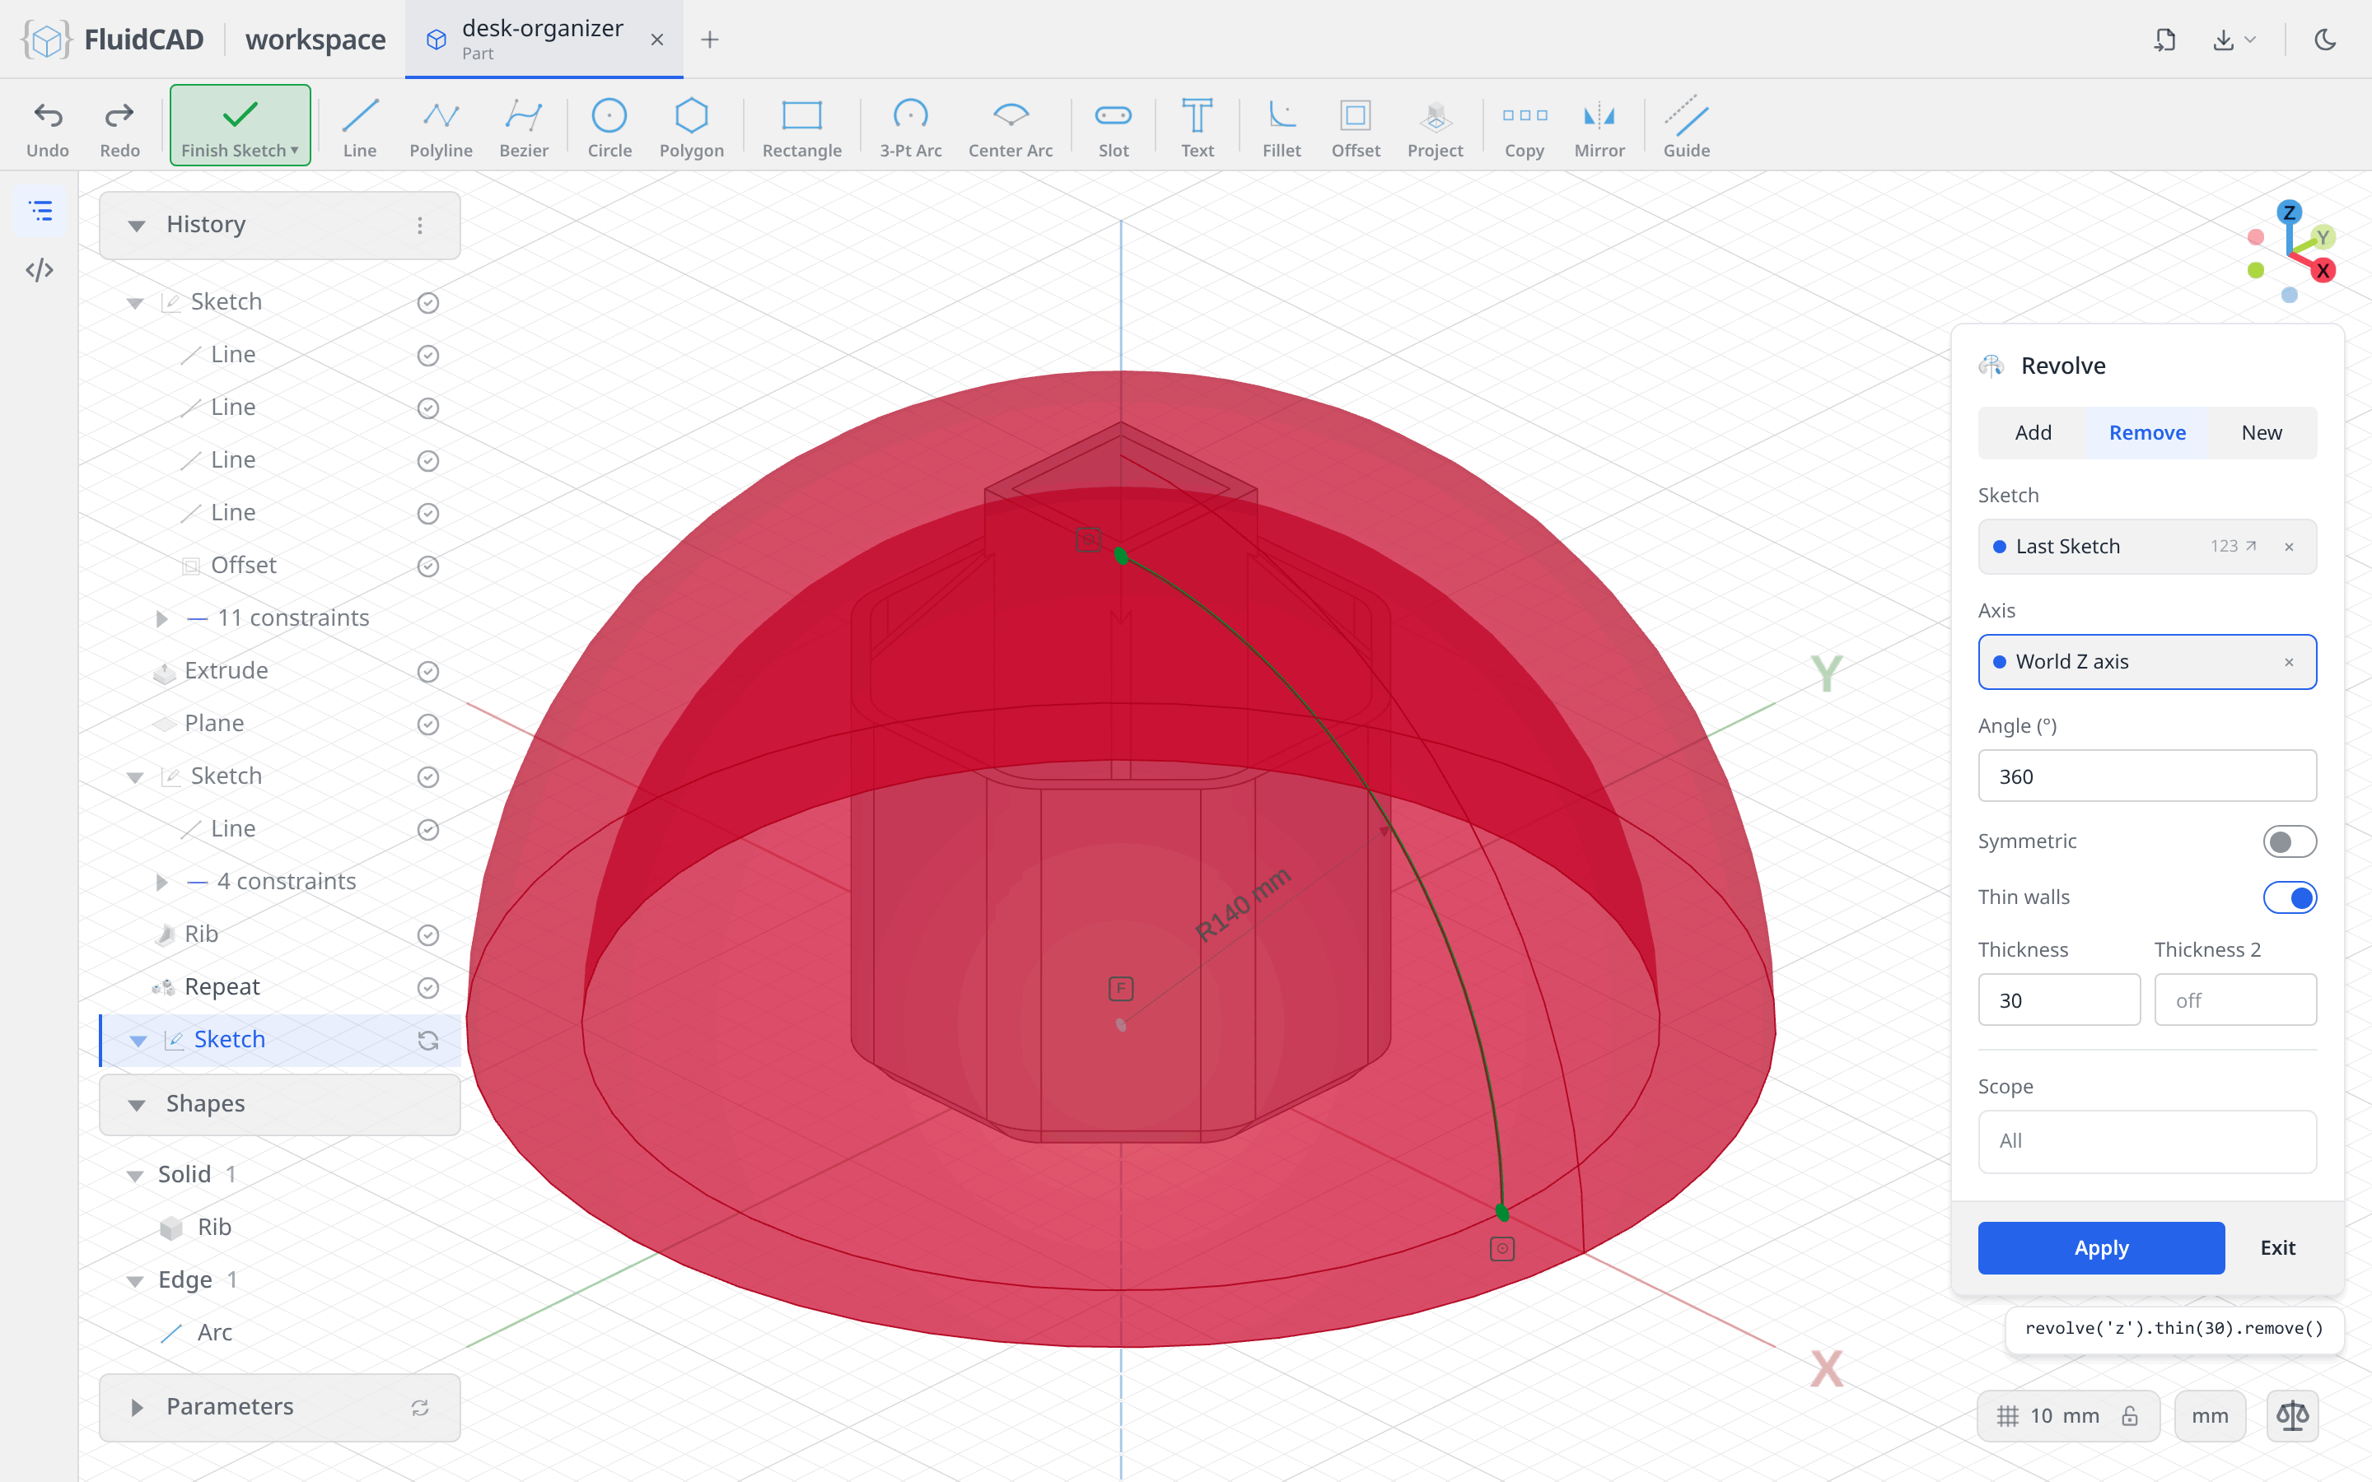Toggle the Rib feature check mark
Image resolution: width=2372 pixels, height=1482 pixels.
tap(427, 935)
